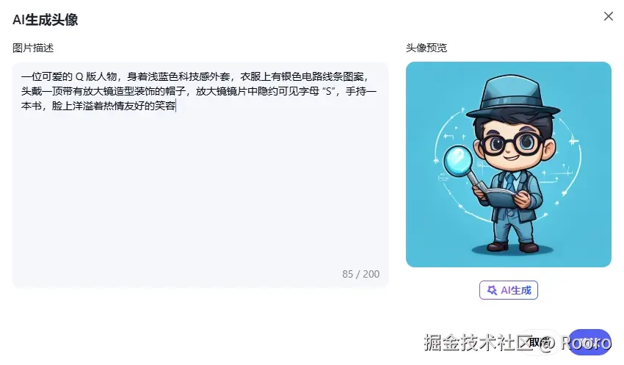Click the magnifying glass in avatar preview
Screen dimensions: 624x365
[459, 161]
